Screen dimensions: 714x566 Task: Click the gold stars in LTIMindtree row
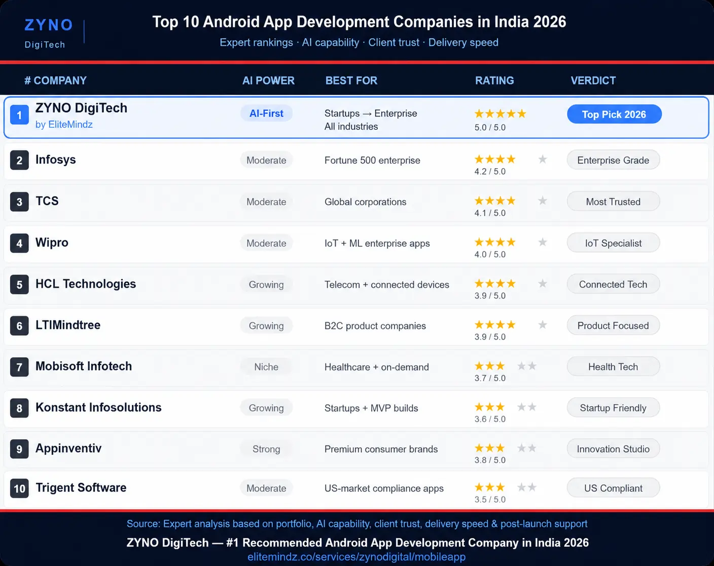point(495,325)
